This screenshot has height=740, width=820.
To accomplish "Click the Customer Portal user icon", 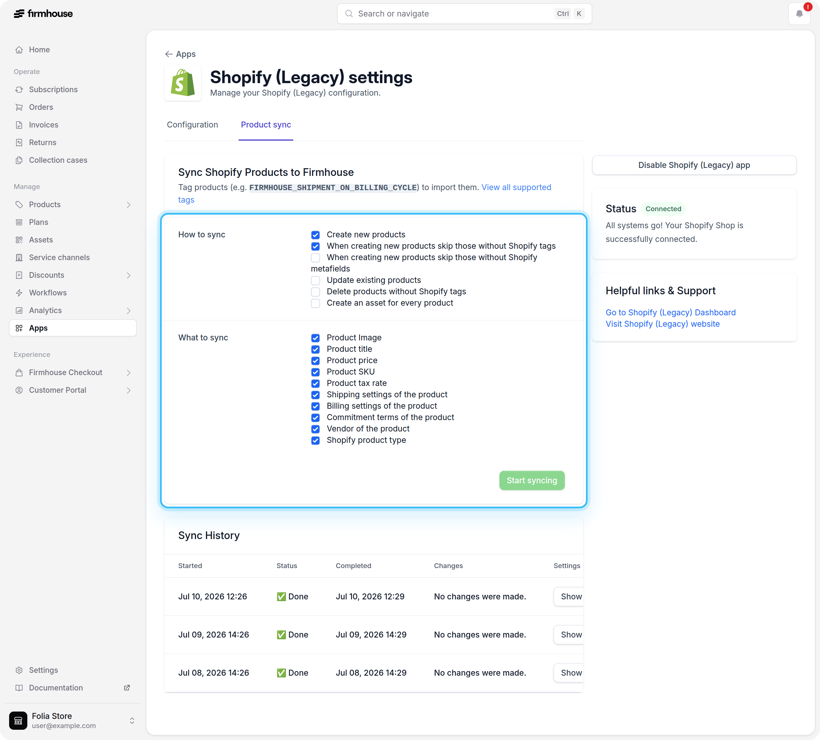I will (x=19, y=390).
